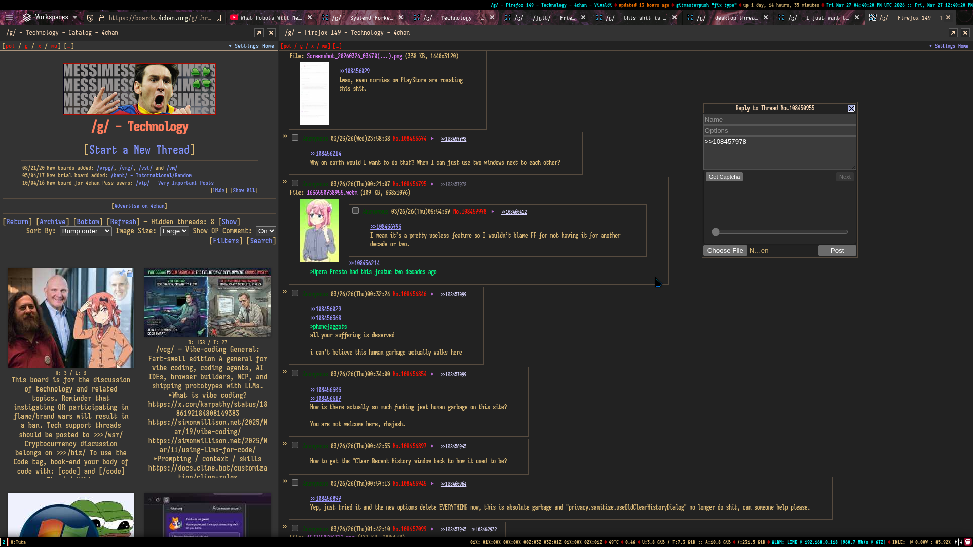Open the Sort By Bump order dropdown
Screen dimensions: 973x547
(86, 231)
